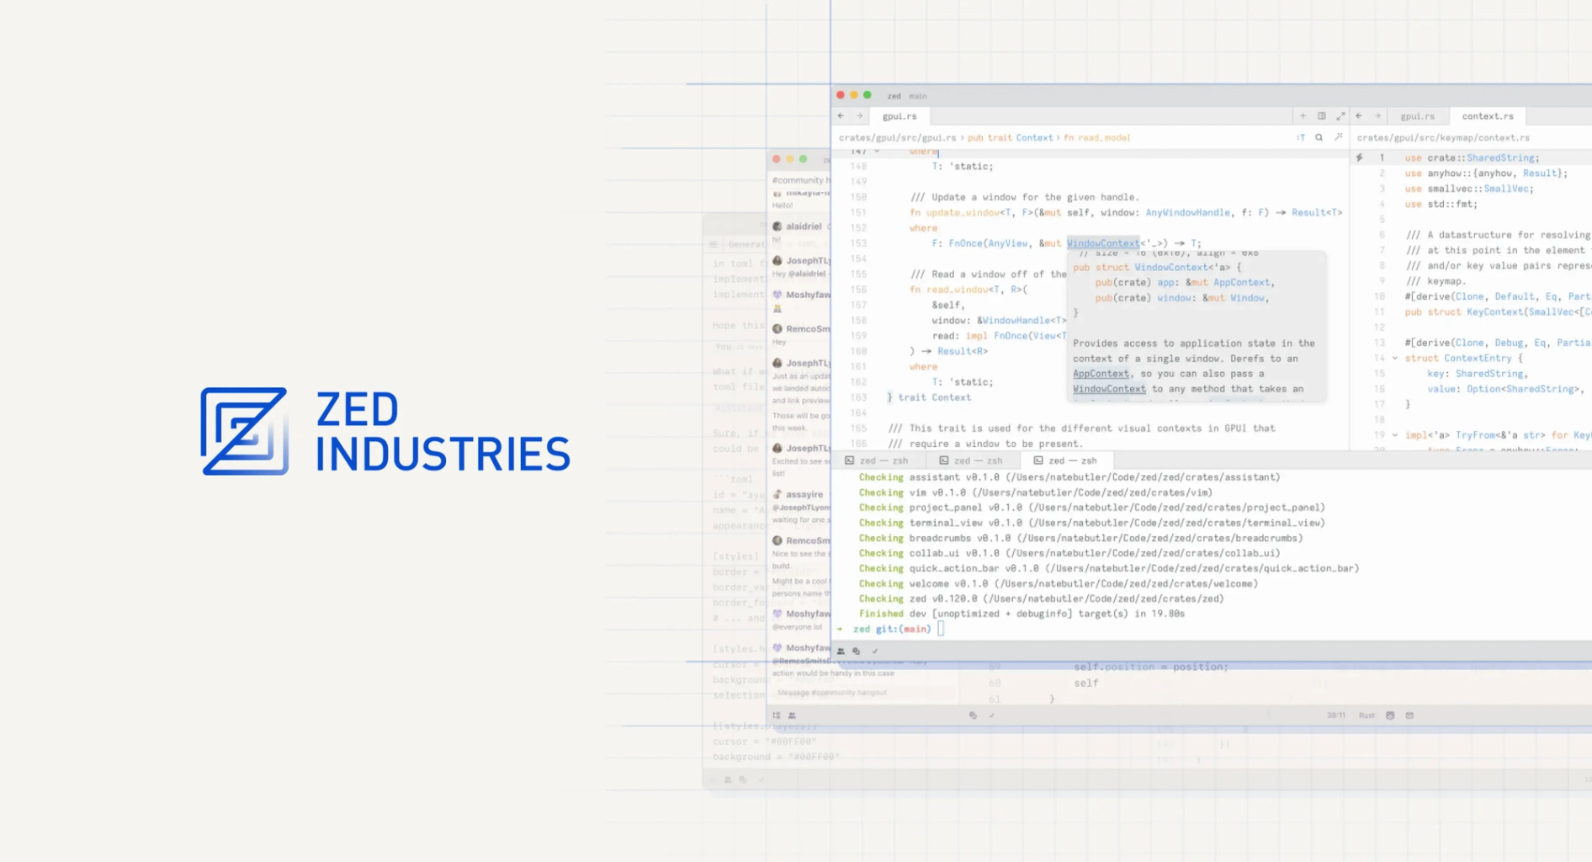Click the project panel icon in the chat window footer
1592x862 pixels.
777,716
